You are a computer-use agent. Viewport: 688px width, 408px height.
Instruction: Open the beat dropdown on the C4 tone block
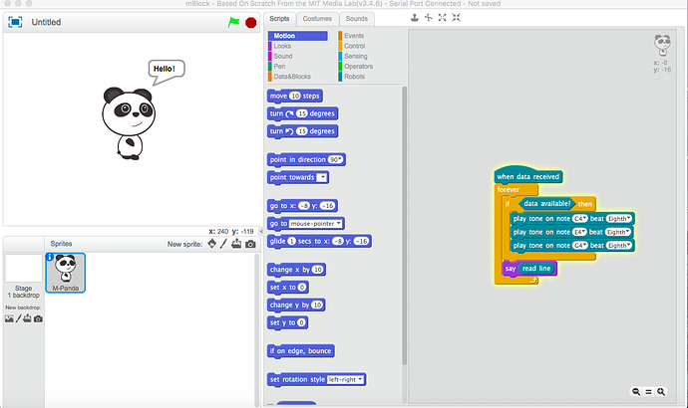(x=618, y=219)
